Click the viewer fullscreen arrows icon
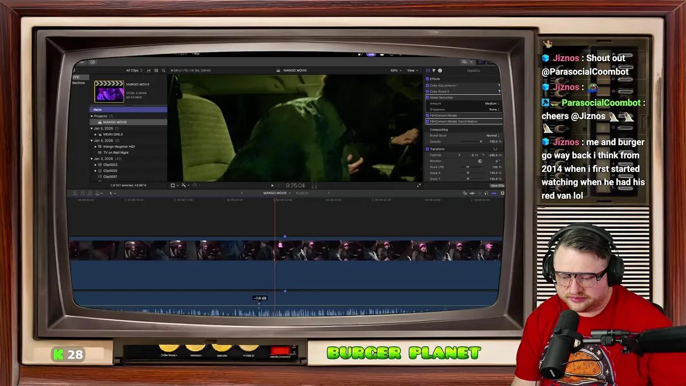686x386 pixels. (x=419, y=185)
